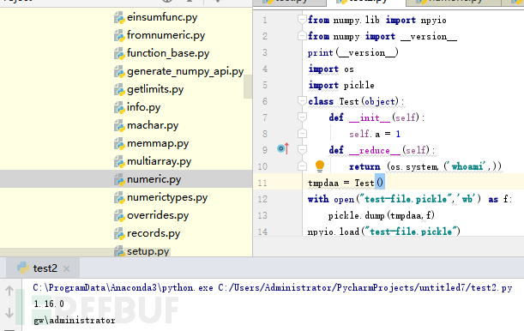Collapse the __init__ method fold on line 7
524x331 pixels.
click(x=302, y=117)
